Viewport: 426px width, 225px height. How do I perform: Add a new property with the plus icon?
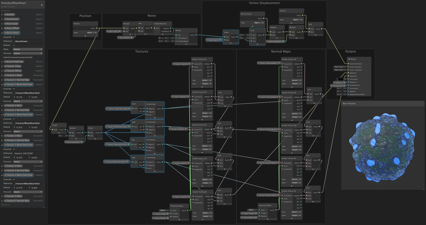[42, 5]
